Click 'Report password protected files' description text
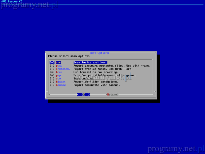205x154 pixels. tap(112, 66)
